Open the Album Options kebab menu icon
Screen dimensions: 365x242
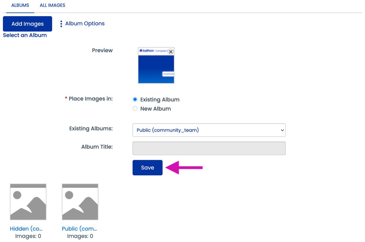(x=62, y=23)
